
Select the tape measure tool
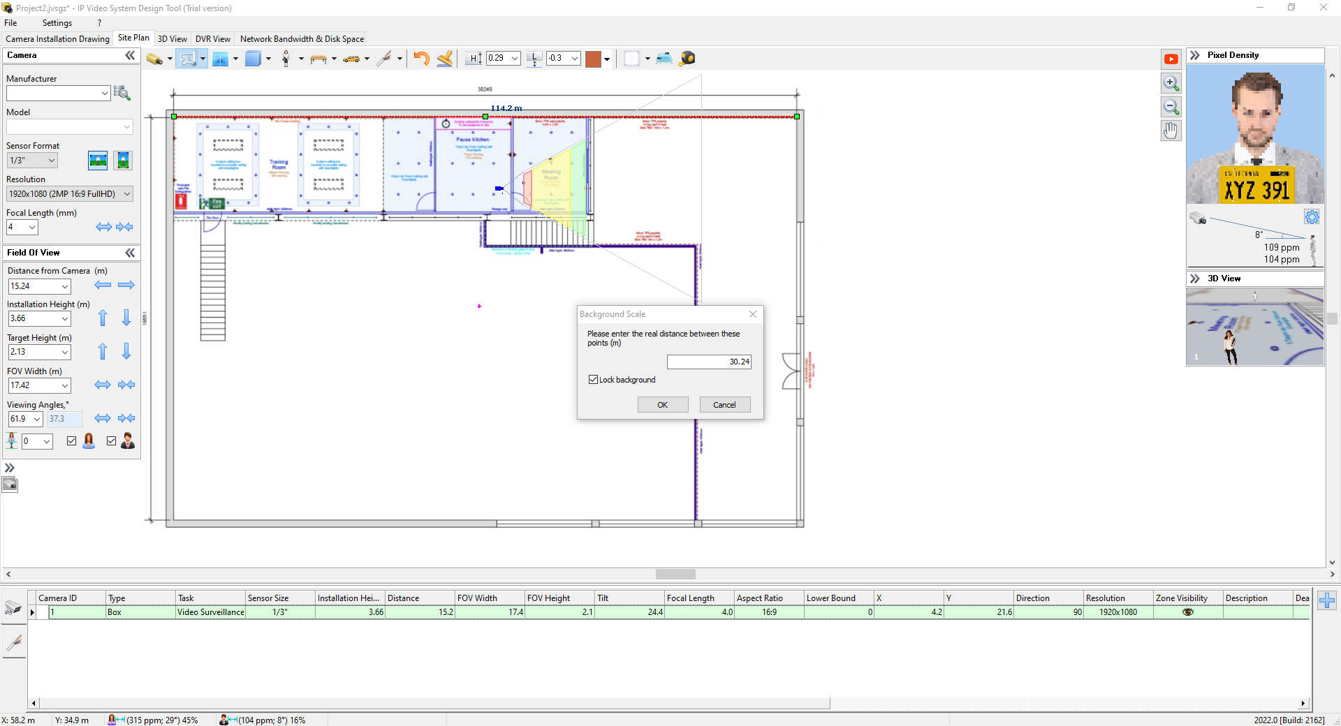(x=687, y=59)
